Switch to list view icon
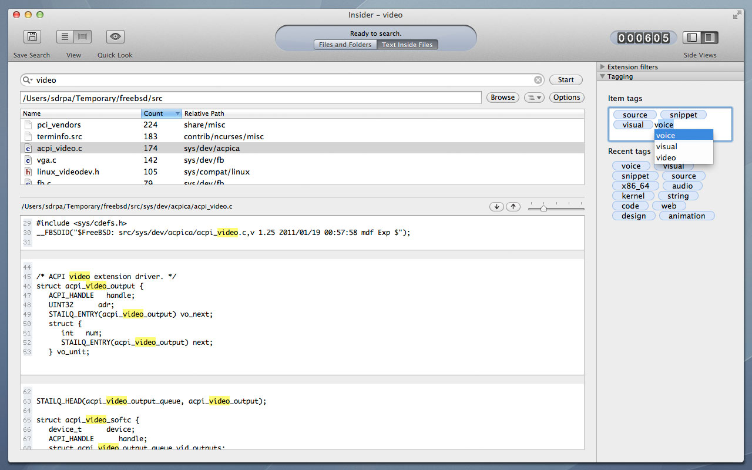The image size is (752, 470). pyautogui.click(x=65, y=36)
